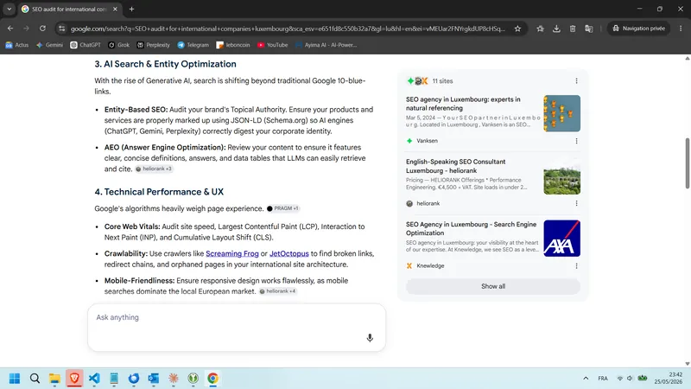Image resolution: width=691 pixels, height=389 pixels.
Task: Open the Windows Start menu
Action: coord(15,379)
